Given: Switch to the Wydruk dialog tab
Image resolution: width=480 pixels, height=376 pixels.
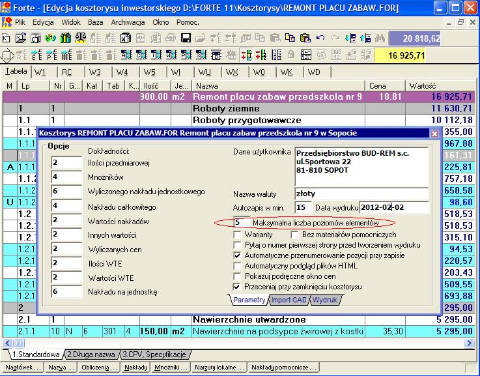Looking at the screenshot, I should click(x=325, y=300).
